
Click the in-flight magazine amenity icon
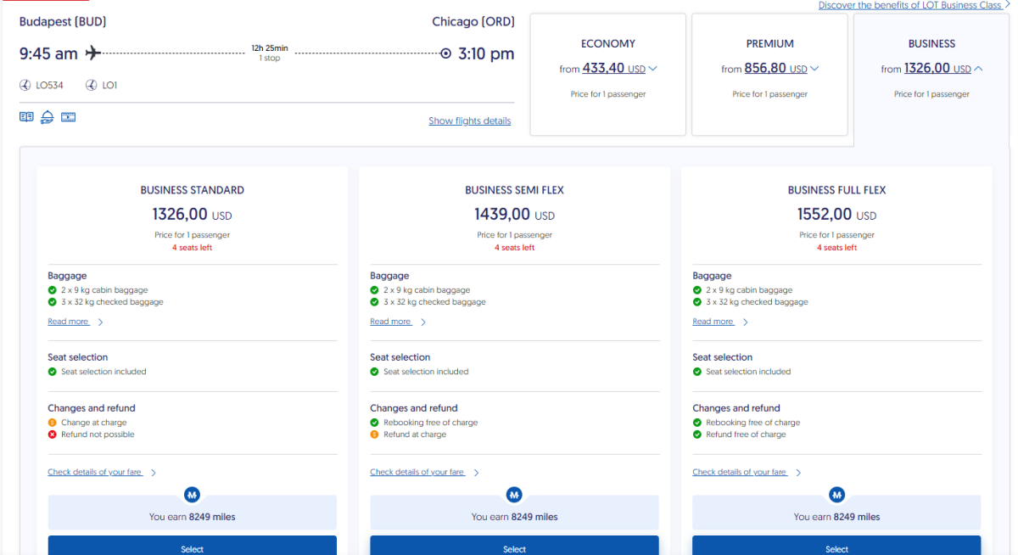(26, 117)
